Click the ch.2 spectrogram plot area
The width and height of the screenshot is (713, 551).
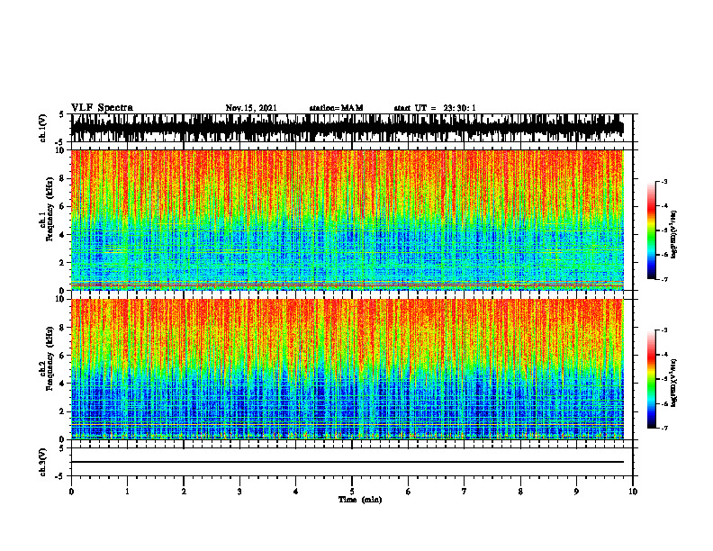(x=347, y=369)
